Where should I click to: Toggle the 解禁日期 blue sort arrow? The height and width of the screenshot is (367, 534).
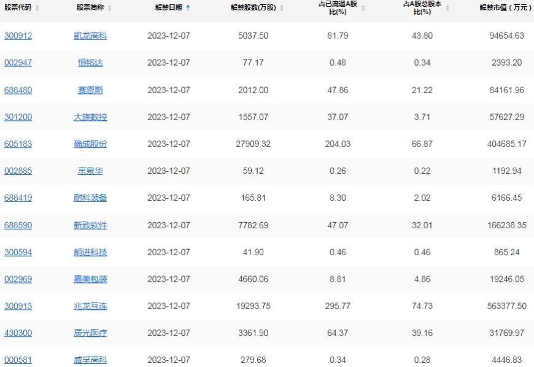pyautogui.click(x=188, y=7)
